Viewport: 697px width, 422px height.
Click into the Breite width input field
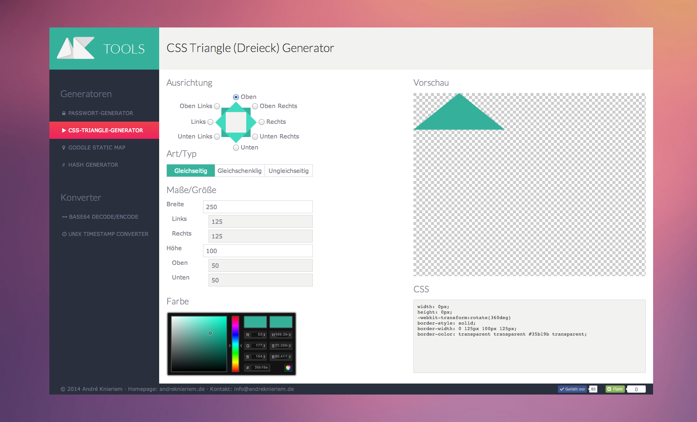pyautogui.click(x=258, y=207)
